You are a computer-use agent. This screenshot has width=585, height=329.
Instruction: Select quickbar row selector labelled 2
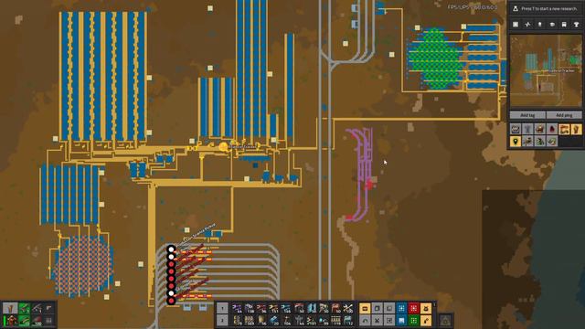[x=222, y=321]
